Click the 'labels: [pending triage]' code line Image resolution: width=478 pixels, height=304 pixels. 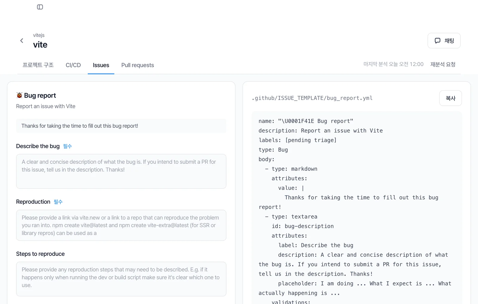pyautogui.click(x=298, y=140)
